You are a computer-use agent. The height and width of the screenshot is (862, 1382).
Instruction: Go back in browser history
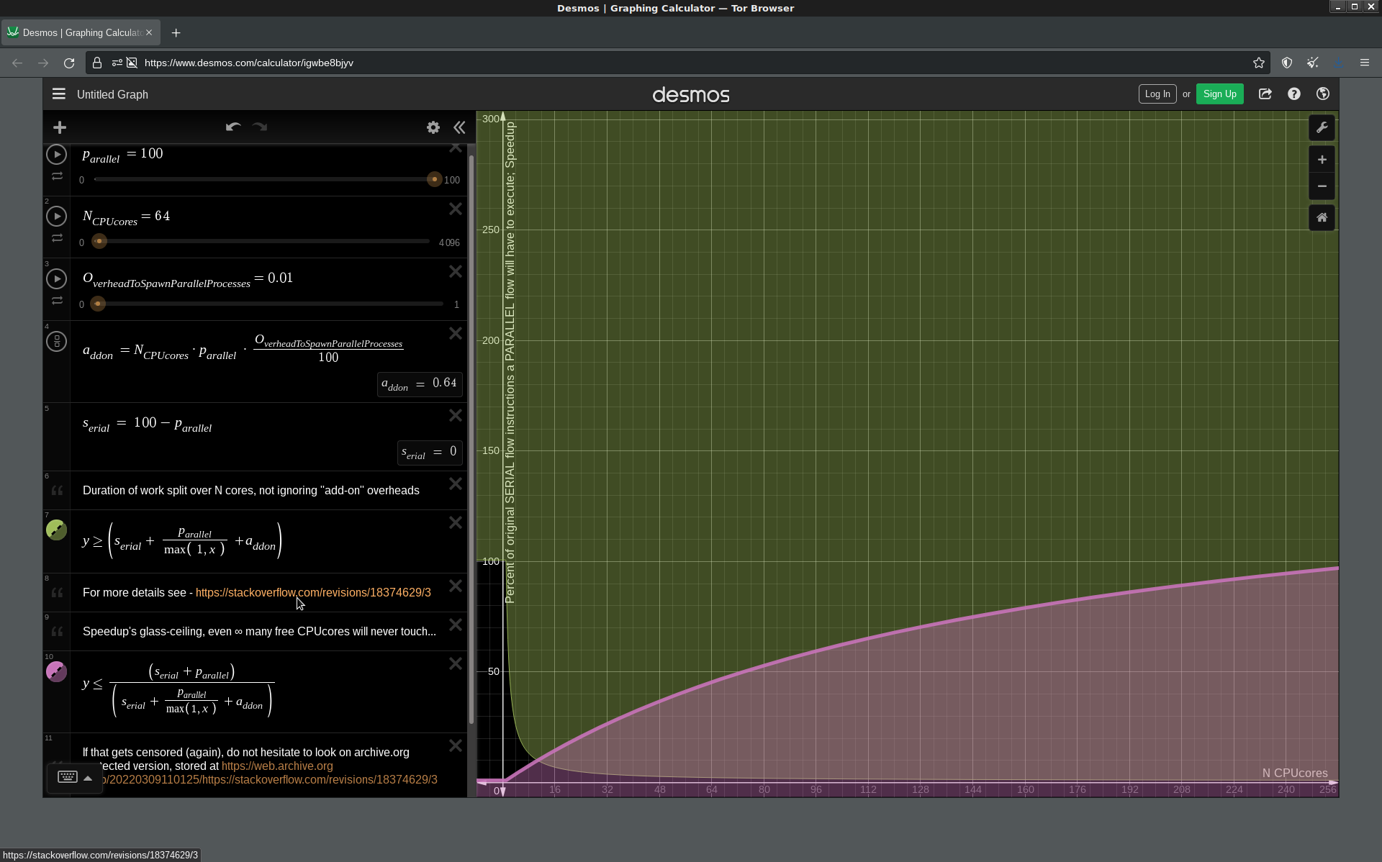tap(17, 63)
